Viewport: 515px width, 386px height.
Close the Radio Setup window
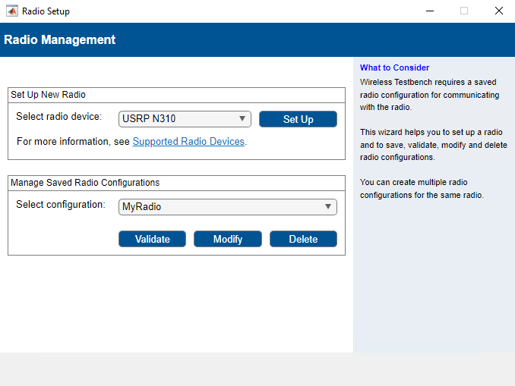coord(498,11)
